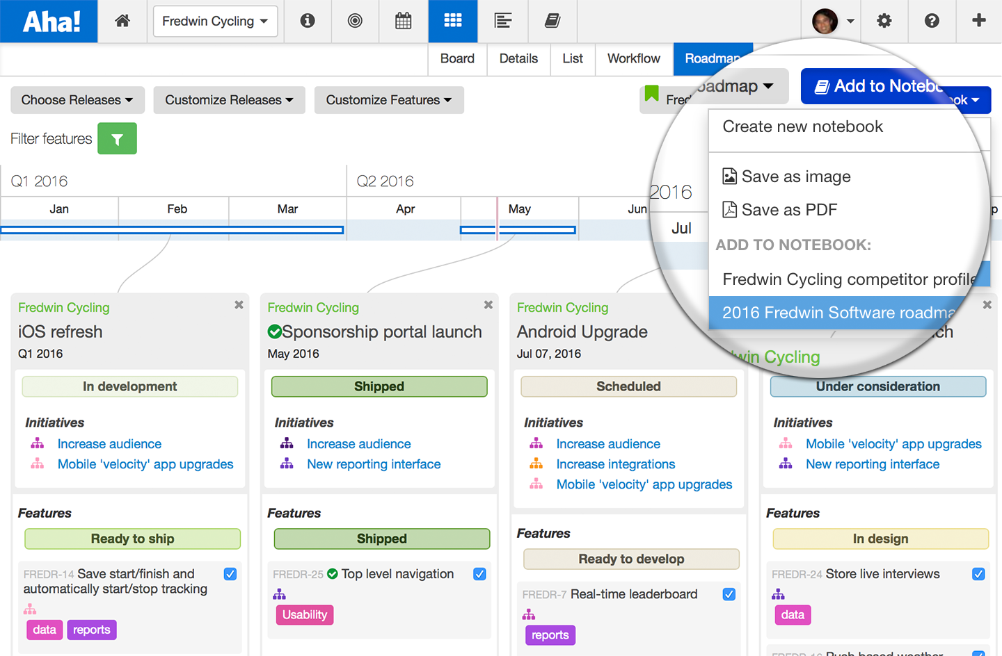Click the Ready to develop features header
The height and width of the screenshot is (656, 1002).
[631, 559]
